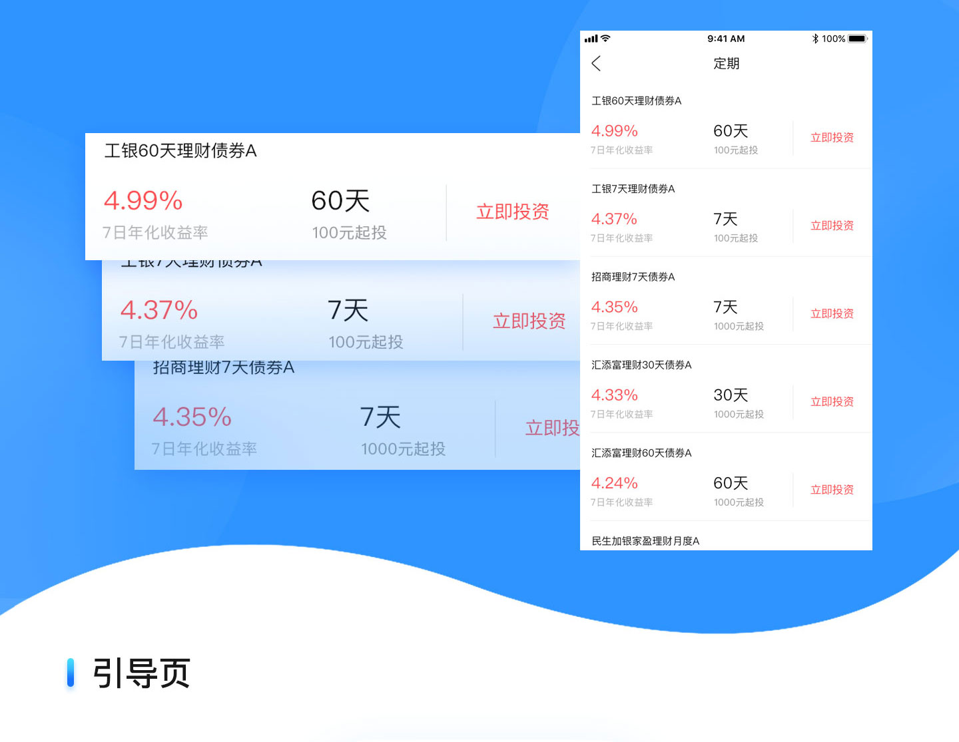Tap large 4.37% on enlarged card

click(159, 310)
